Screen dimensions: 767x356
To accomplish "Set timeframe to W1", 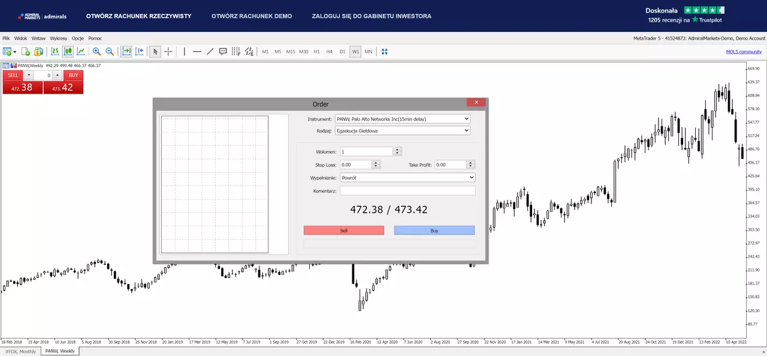I will pyautogui.click(x=355, y=52).
